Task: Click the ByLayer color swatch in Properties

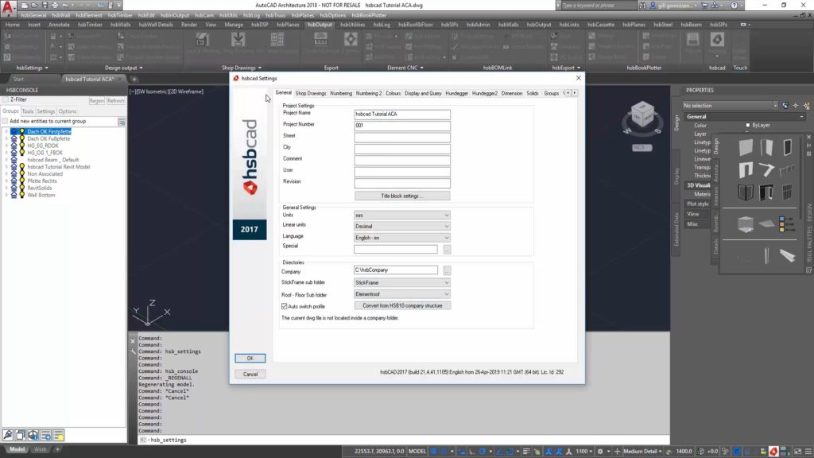Action: (x=747, y=125)
